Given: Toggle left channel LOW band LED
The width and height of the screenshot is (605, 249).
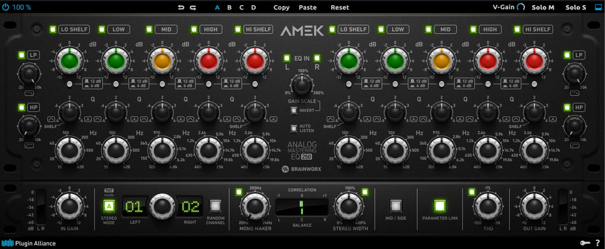Looking at the screenshot, I should coord(102,30).
